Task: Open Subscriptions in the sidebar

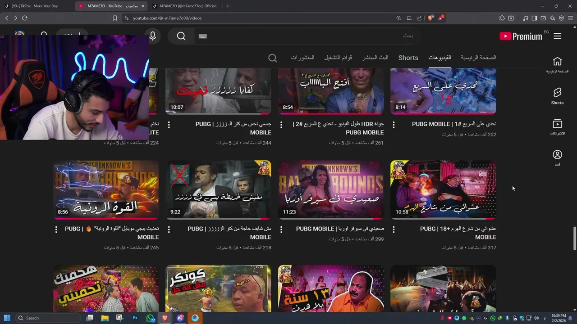Action: 558,127
